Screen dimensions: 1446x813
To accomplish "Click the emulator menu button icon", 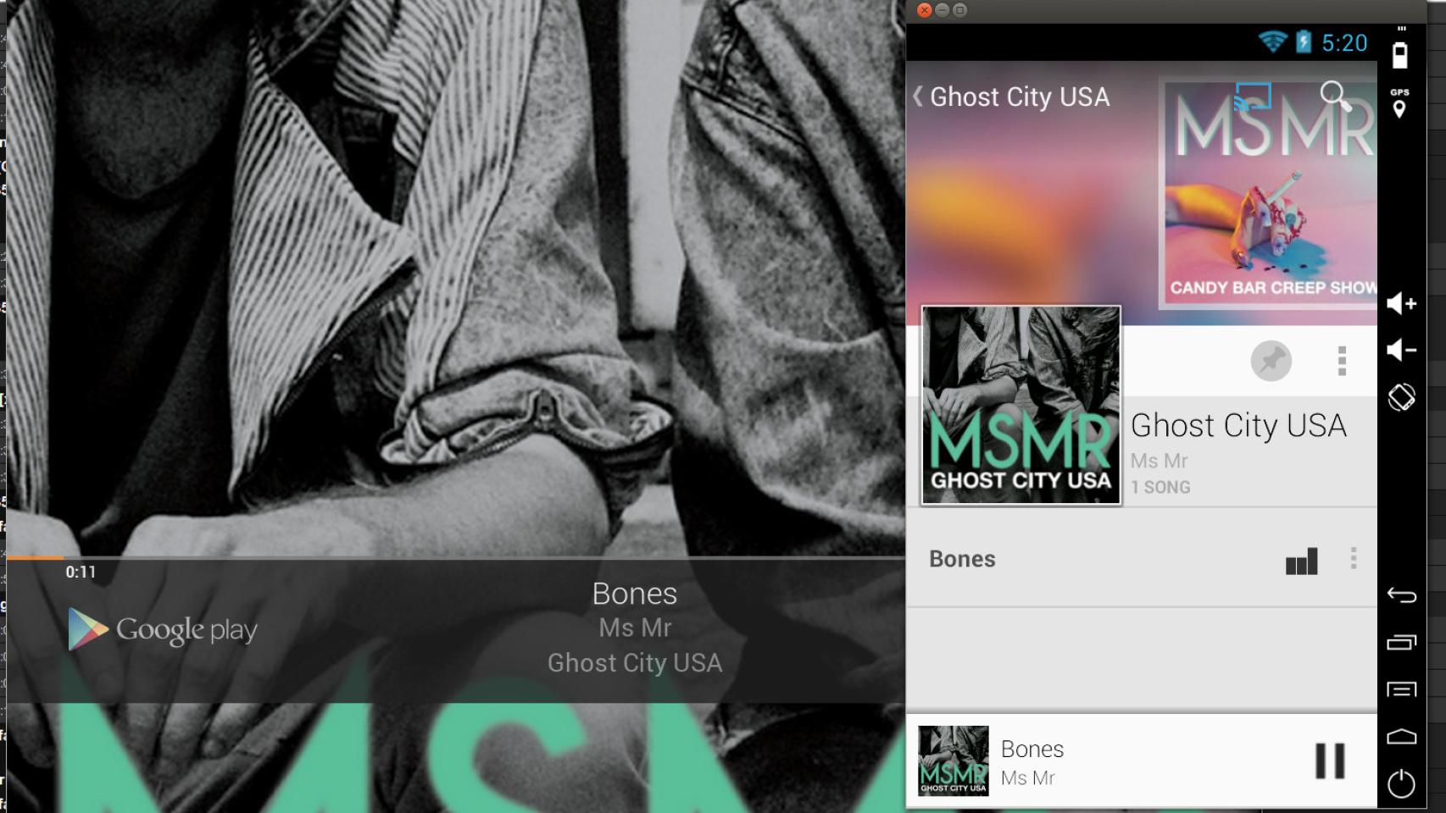I will (1402, 689).
